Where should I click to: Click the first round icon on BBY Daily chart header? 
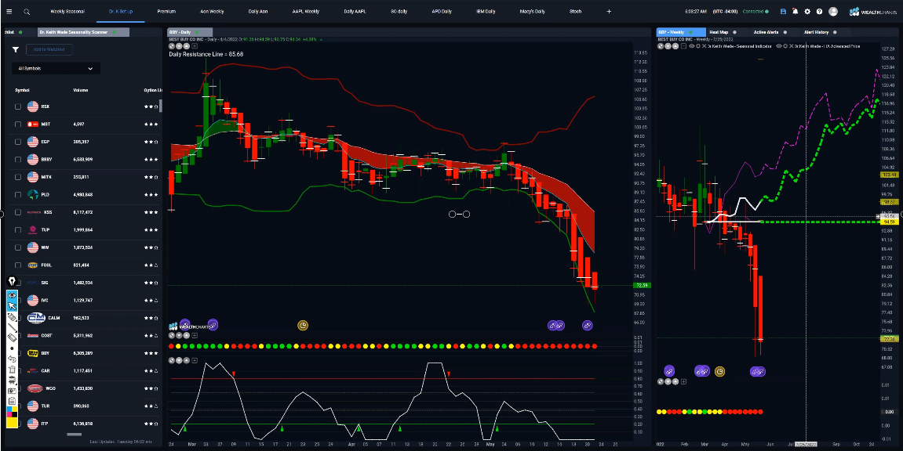click(x=172, y=46)
